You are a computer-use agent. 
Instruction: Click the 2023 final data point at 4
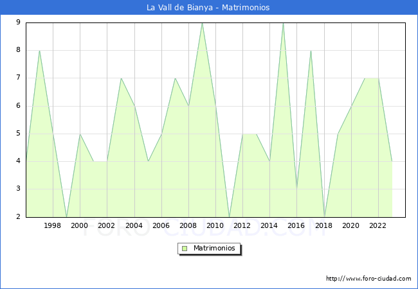392,161
